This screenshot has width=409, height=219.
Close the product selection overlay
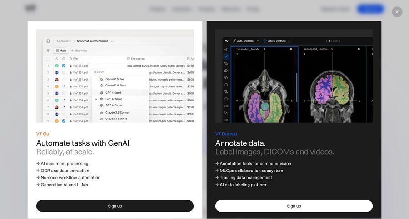pos(397,12)
